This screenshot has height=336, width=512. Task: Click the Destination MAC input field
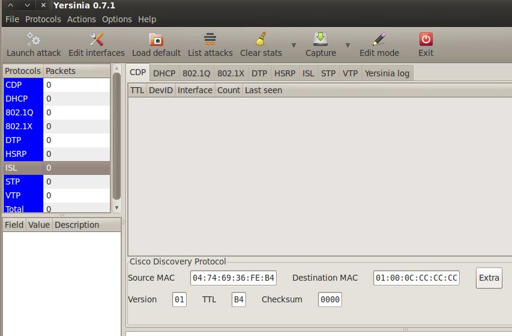pos(417,278)
